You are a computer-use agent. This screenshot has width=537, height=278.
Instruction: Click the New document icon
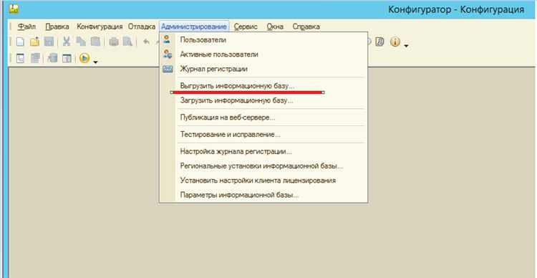pos(20,42)
